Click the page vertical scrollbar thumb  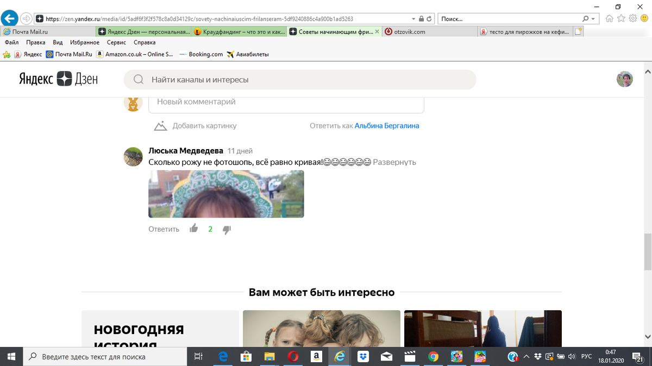[x=648, y=252]
